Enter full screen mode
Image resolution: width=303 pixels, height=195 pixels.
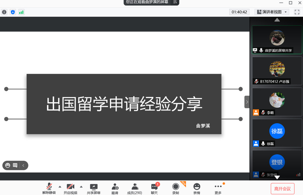[x=297, y=12]
